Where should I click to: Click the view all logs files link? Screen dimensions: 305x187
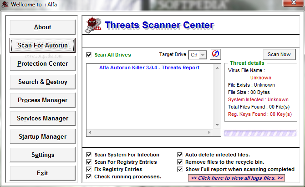[x=237, y=178]
